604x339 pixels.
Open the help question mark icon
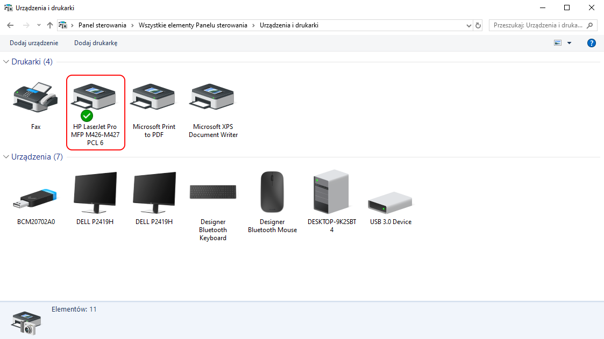592,43
